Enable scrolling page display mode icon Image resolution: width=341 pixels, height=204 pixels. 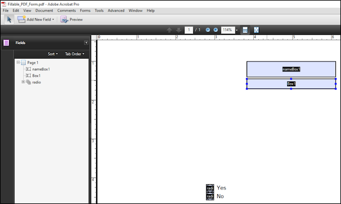[245, 30]
